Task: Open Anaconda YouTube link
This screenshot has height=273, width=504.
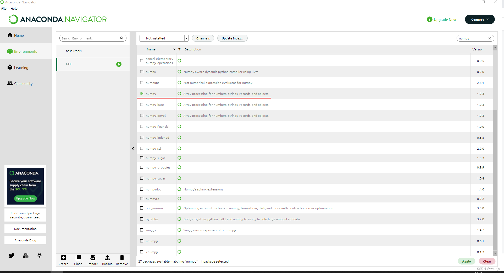Action: (x=26, y=255)
